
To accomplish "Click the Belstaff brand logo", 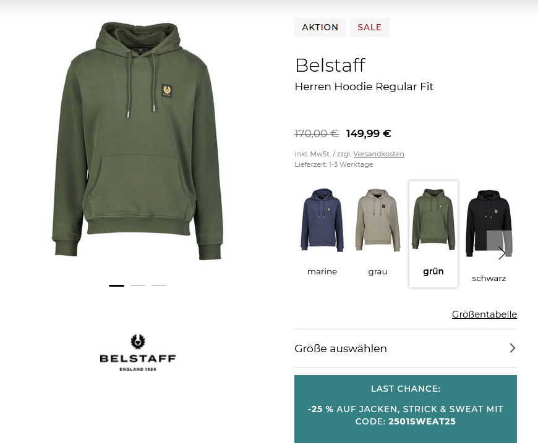I will coord(138,352).
